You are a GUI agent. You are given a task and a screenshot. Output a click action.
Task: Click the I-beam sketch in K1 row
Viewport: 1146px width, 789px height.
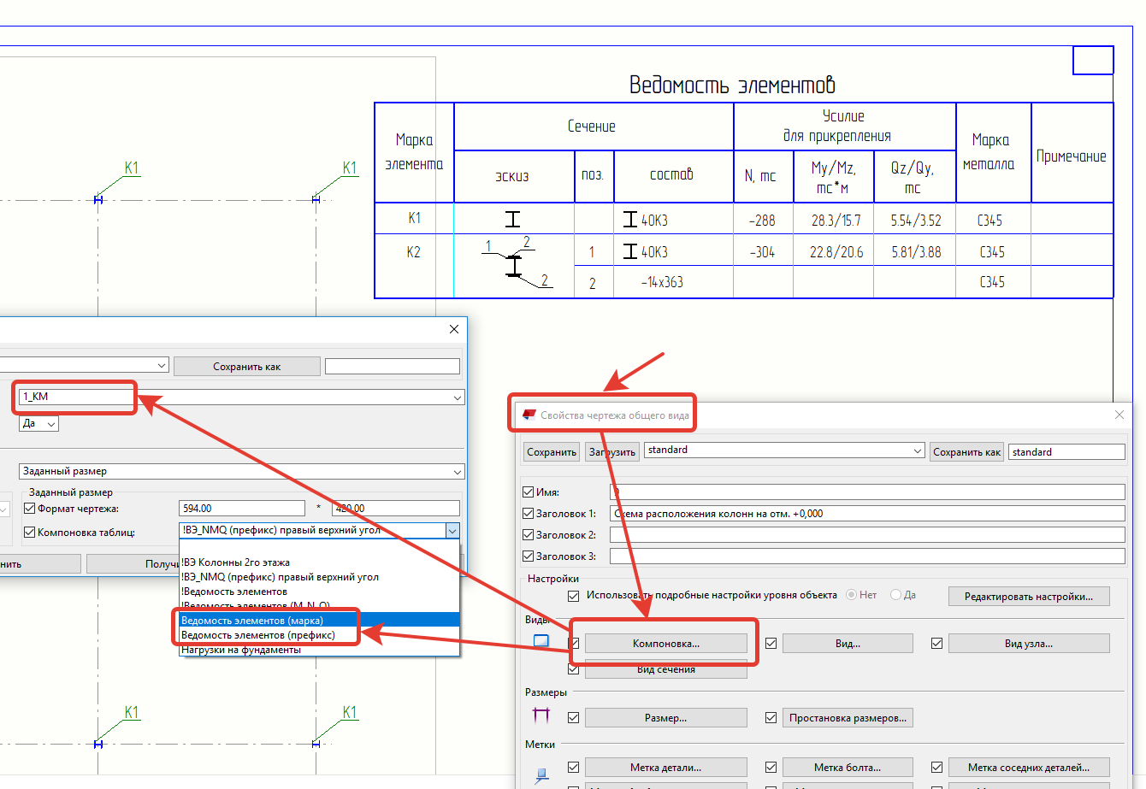[x=512, y=220]
